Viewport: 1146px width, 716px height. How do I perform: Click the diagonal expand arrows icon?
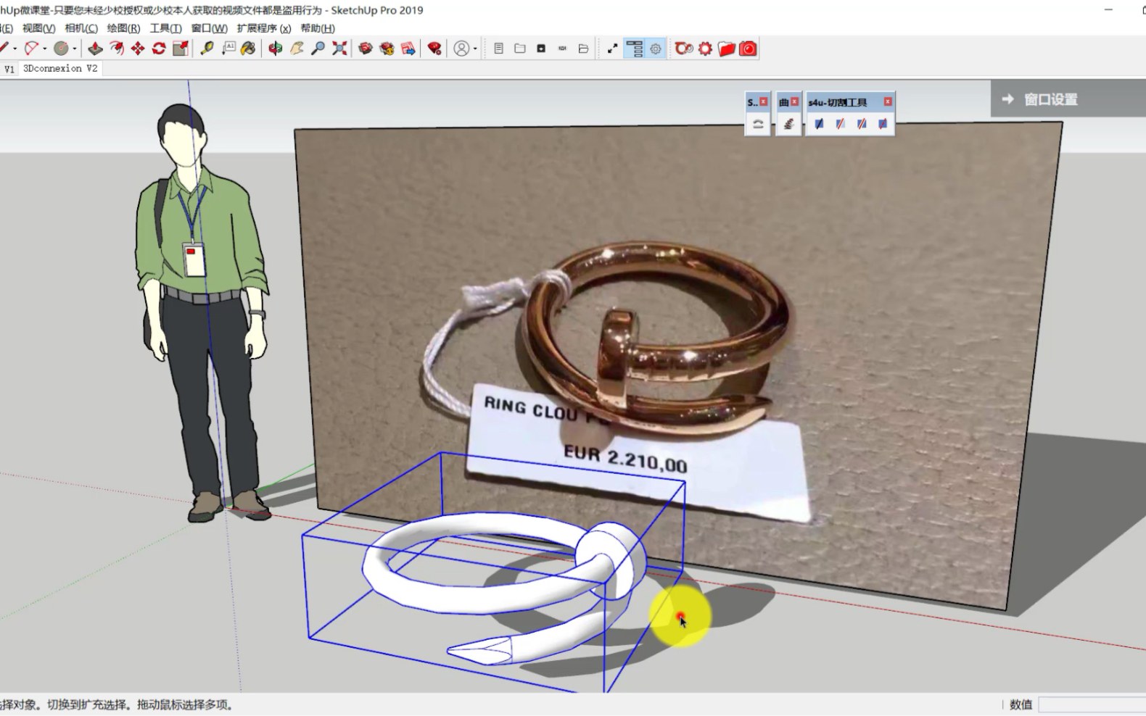pos(613,49)
